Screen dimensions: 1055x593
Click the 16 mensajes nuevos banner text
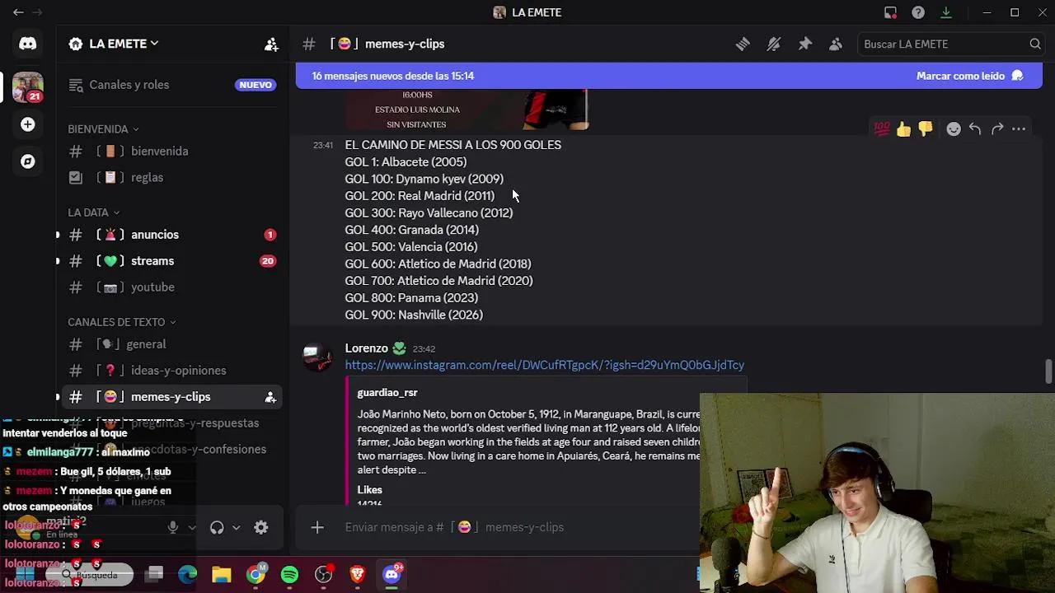click(x=393, y=76)
